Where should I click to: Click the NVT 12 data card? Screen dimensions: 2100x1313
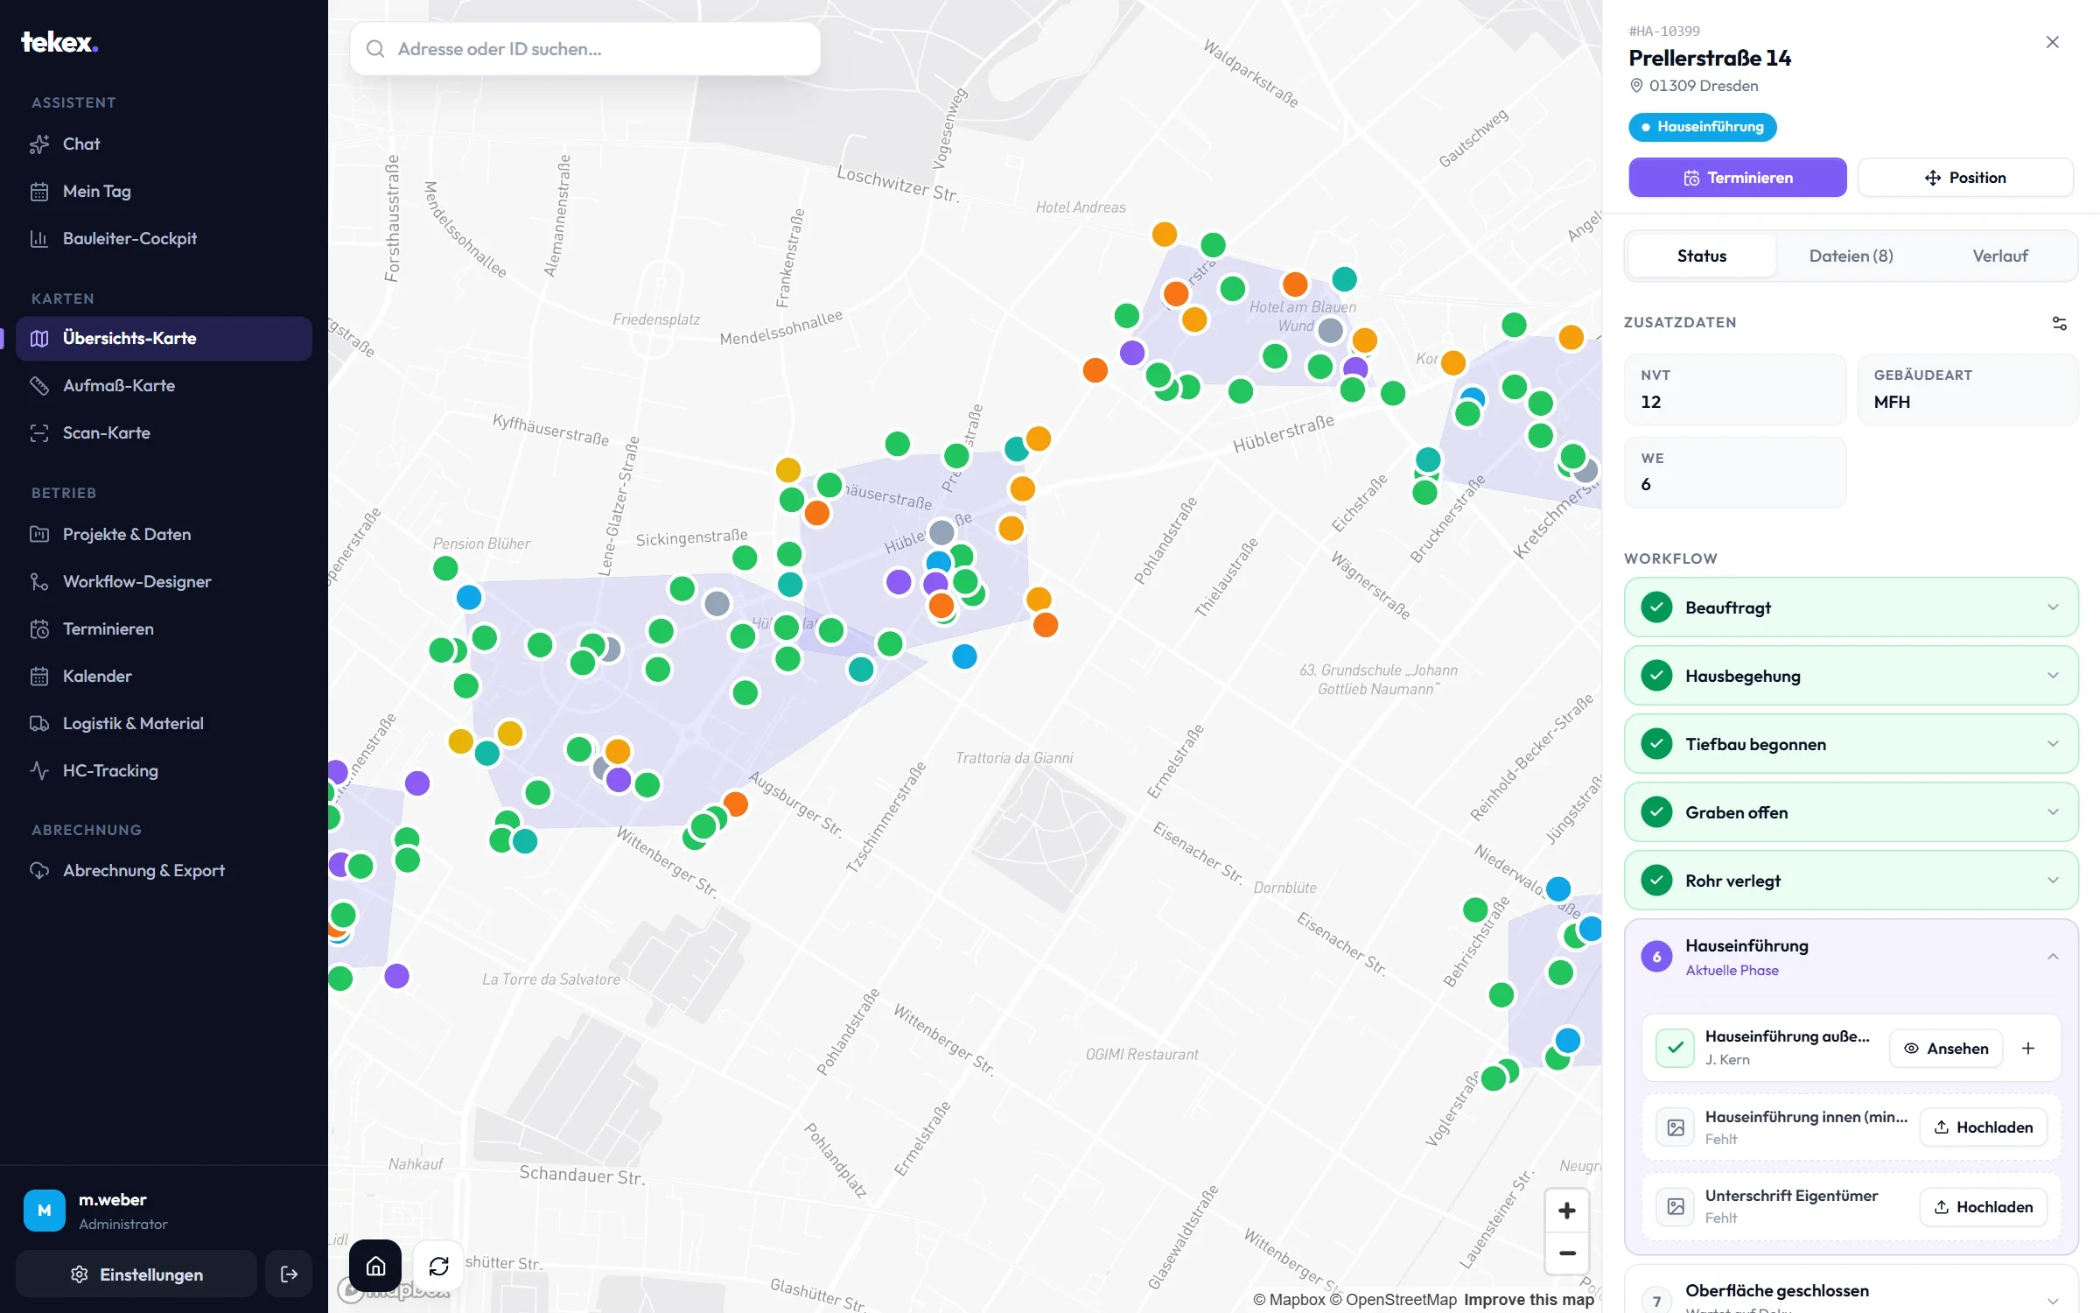tap(1736, 390)
